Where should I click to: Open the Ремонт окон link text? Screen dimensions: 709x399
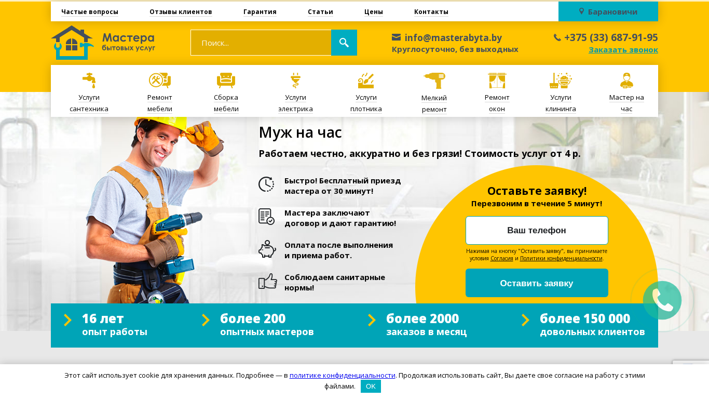497,103
